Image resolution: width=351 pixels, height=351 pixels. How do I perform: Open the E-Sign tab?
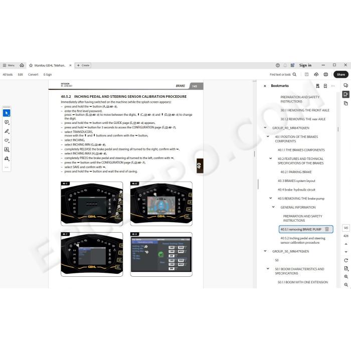click(x=48, y=75)
